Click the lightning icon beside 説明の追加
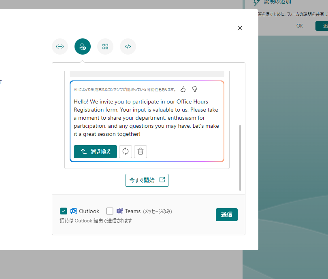The image size is (328, 279). click(256, 3)
